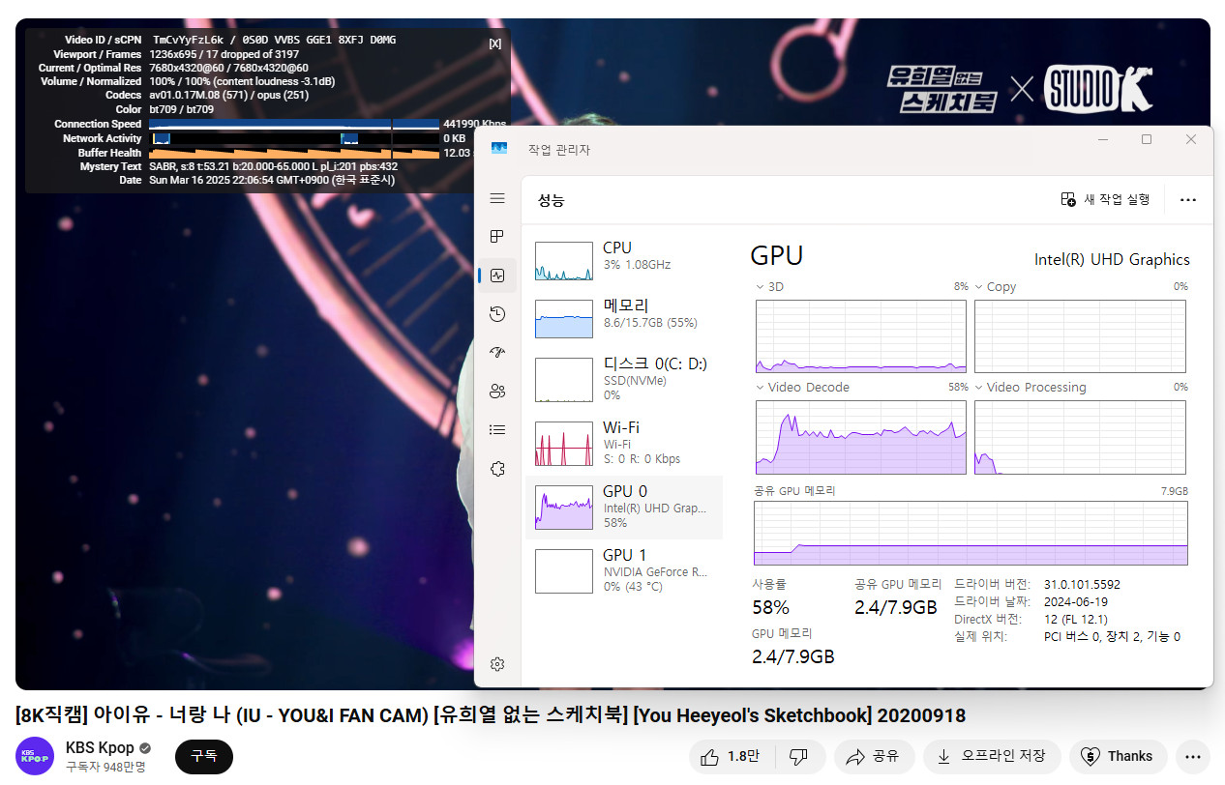Click the Video Decode utilization graph

pos(860,437)
